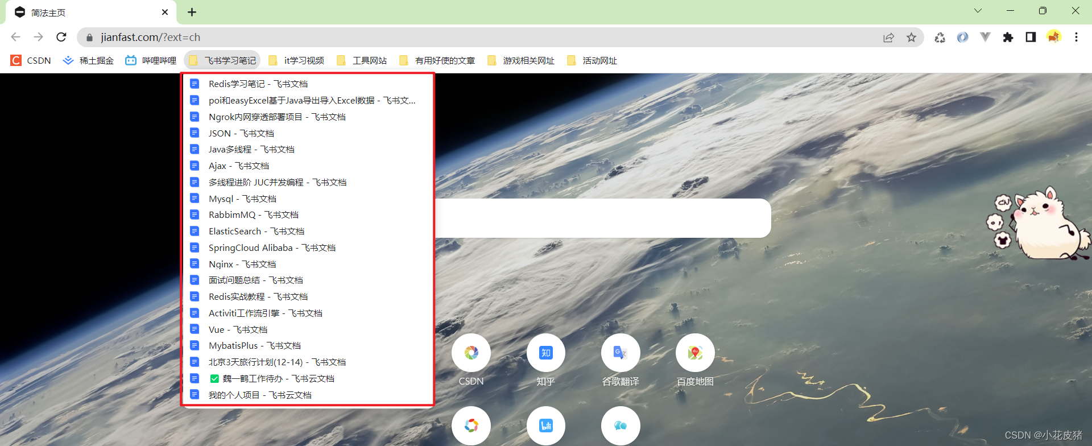Open the Extensions puzzle icon
The width and height of the screenshot is (1092, 446).
pyautogui.click(x=1008, y=37)
